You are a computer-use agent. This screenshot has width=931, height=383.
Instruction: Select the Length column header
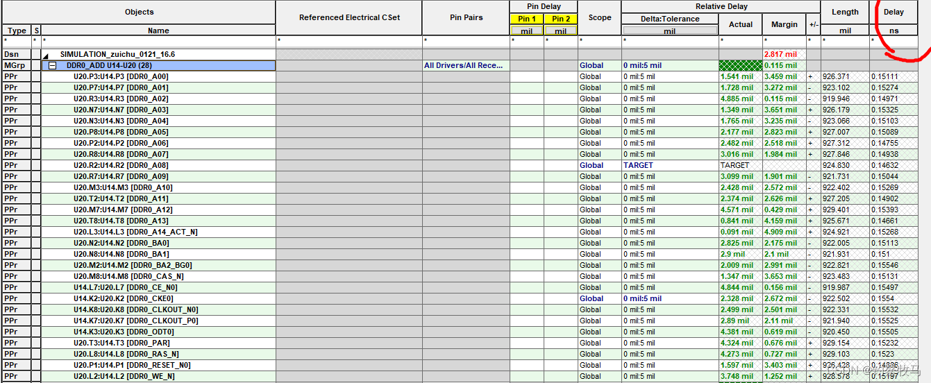pyautogui.click(x=845, y=12)
